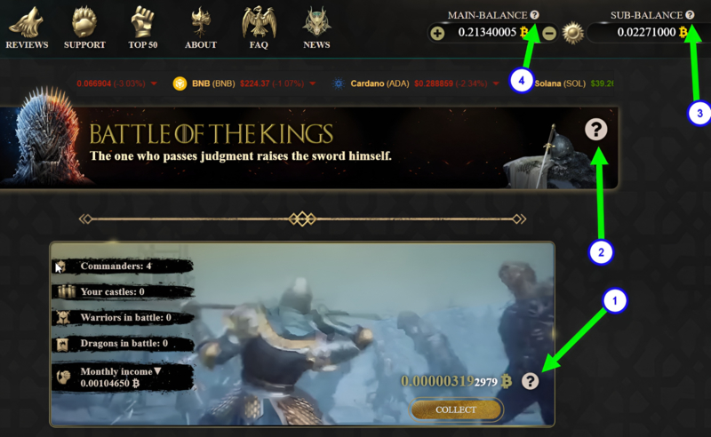Expand Cardano ticker dropdown arrow

[496, 83]
